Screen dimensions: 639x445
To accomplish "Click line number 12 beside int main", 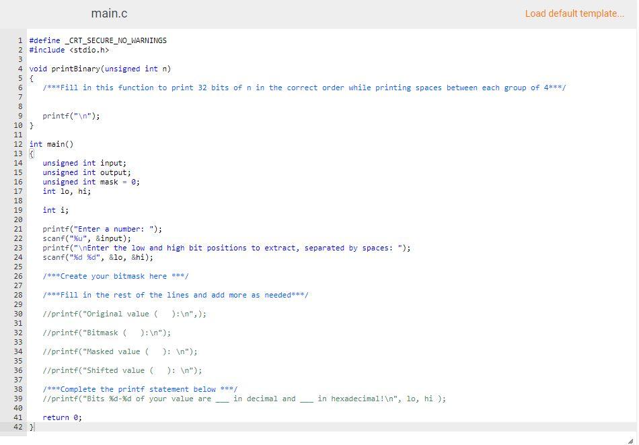I will (x=17, y=144).
